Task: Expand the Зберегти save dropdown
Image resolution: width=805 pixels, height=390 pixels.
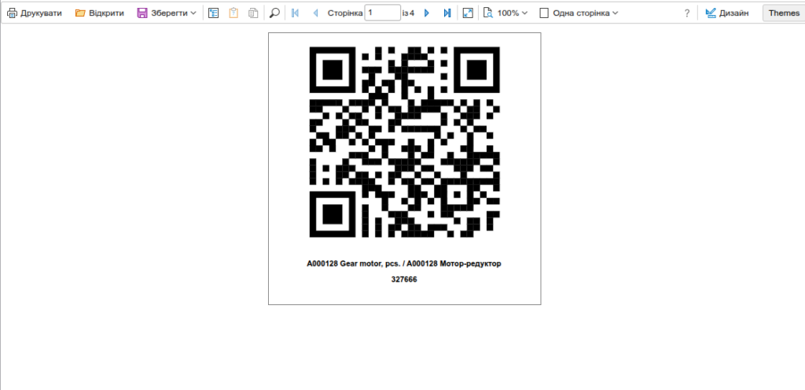Action: [167, 13]
